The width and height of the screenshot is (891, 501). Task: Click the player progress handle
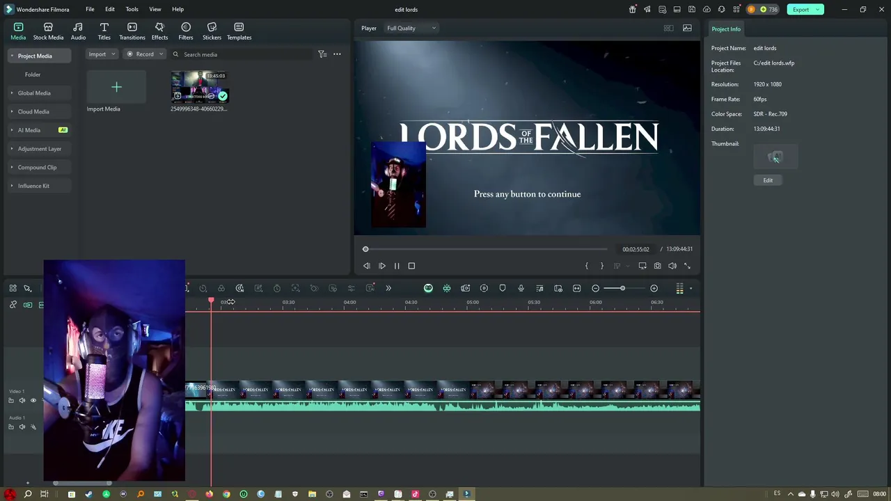pos(365,249)
